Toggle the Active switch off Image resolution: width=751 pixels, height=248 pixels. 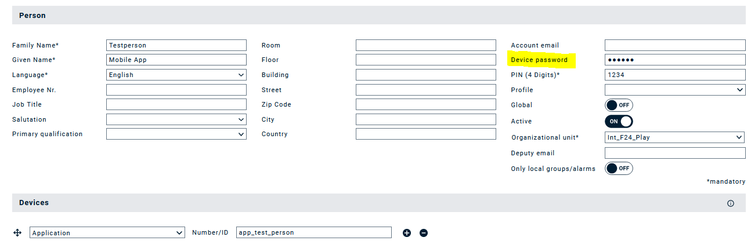coord(619,121)
